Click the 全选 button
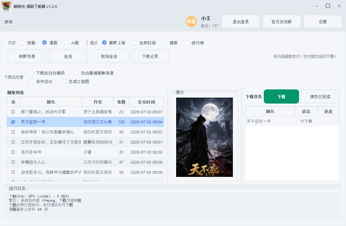346x226 pixels. pos(68,56)
